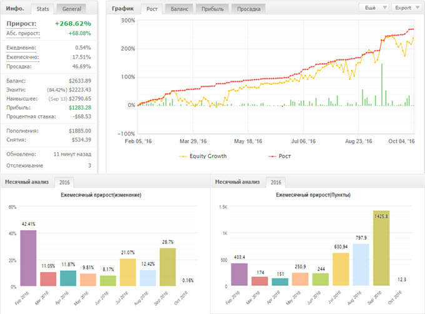Click the Aug 2016 797.9 pips bar
425x314 pixels.
[361, 265]
